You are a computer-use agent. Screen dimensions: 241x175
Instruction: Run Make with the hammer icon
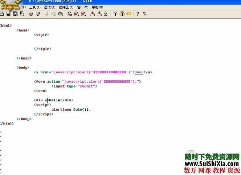pyautogui.click(x=115, y=14)
